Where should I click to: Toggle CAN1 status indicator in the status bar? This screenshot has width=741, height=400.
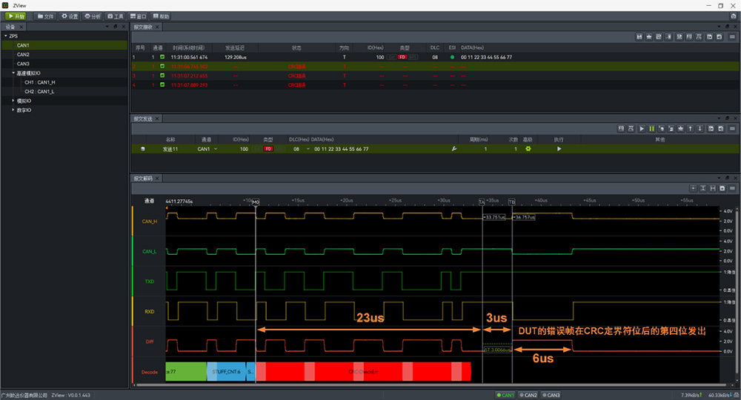(505, 395)
